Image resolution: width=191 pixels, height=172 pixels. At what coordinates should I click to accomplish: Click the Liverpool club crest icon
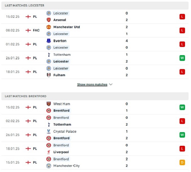pyautogui.click(x=49, y=152)
